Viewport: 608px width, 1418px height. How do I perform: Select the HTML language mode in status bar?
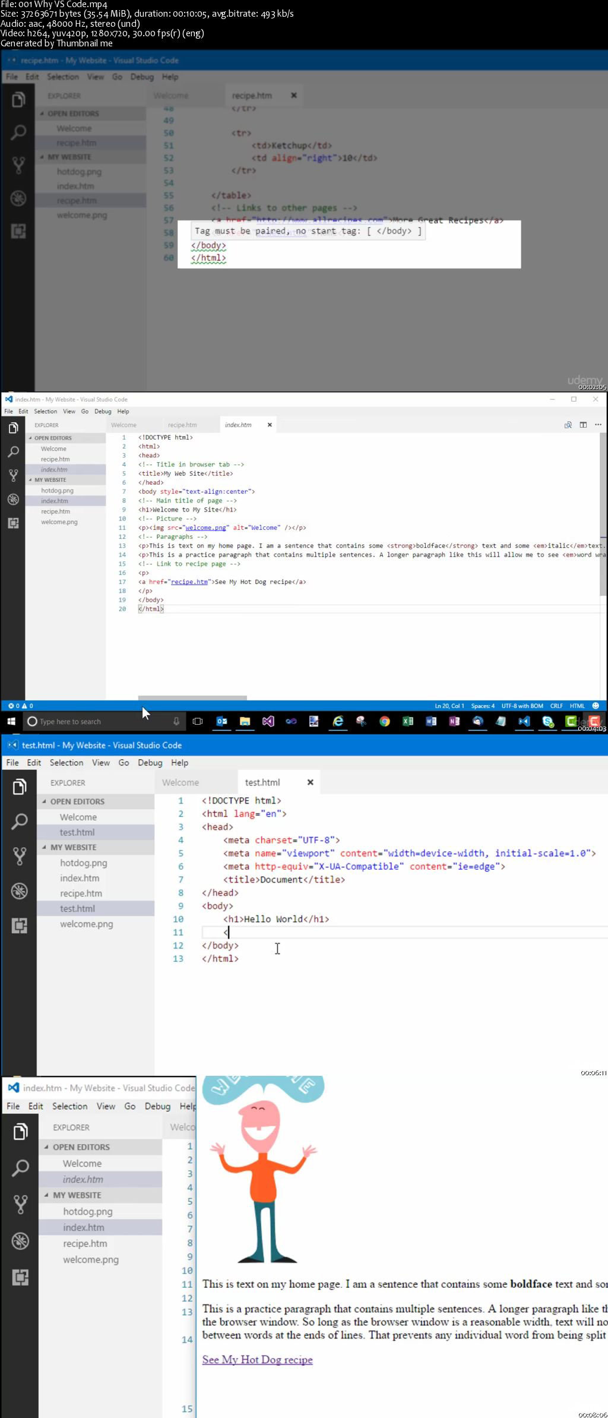click(577, 706)
